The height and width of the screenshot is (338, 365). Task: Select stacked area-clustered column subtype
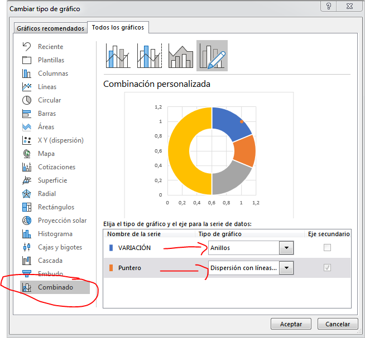coord(181,56)
